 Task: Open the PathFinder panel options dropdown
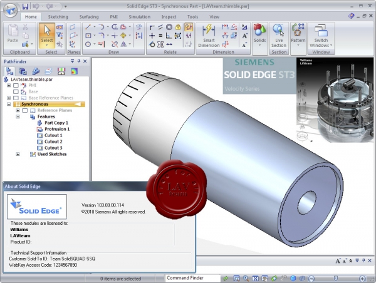72,61
